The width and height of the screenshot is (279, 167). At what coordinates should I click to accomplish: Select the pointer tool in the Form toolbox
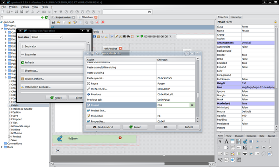tap(220, 141)
